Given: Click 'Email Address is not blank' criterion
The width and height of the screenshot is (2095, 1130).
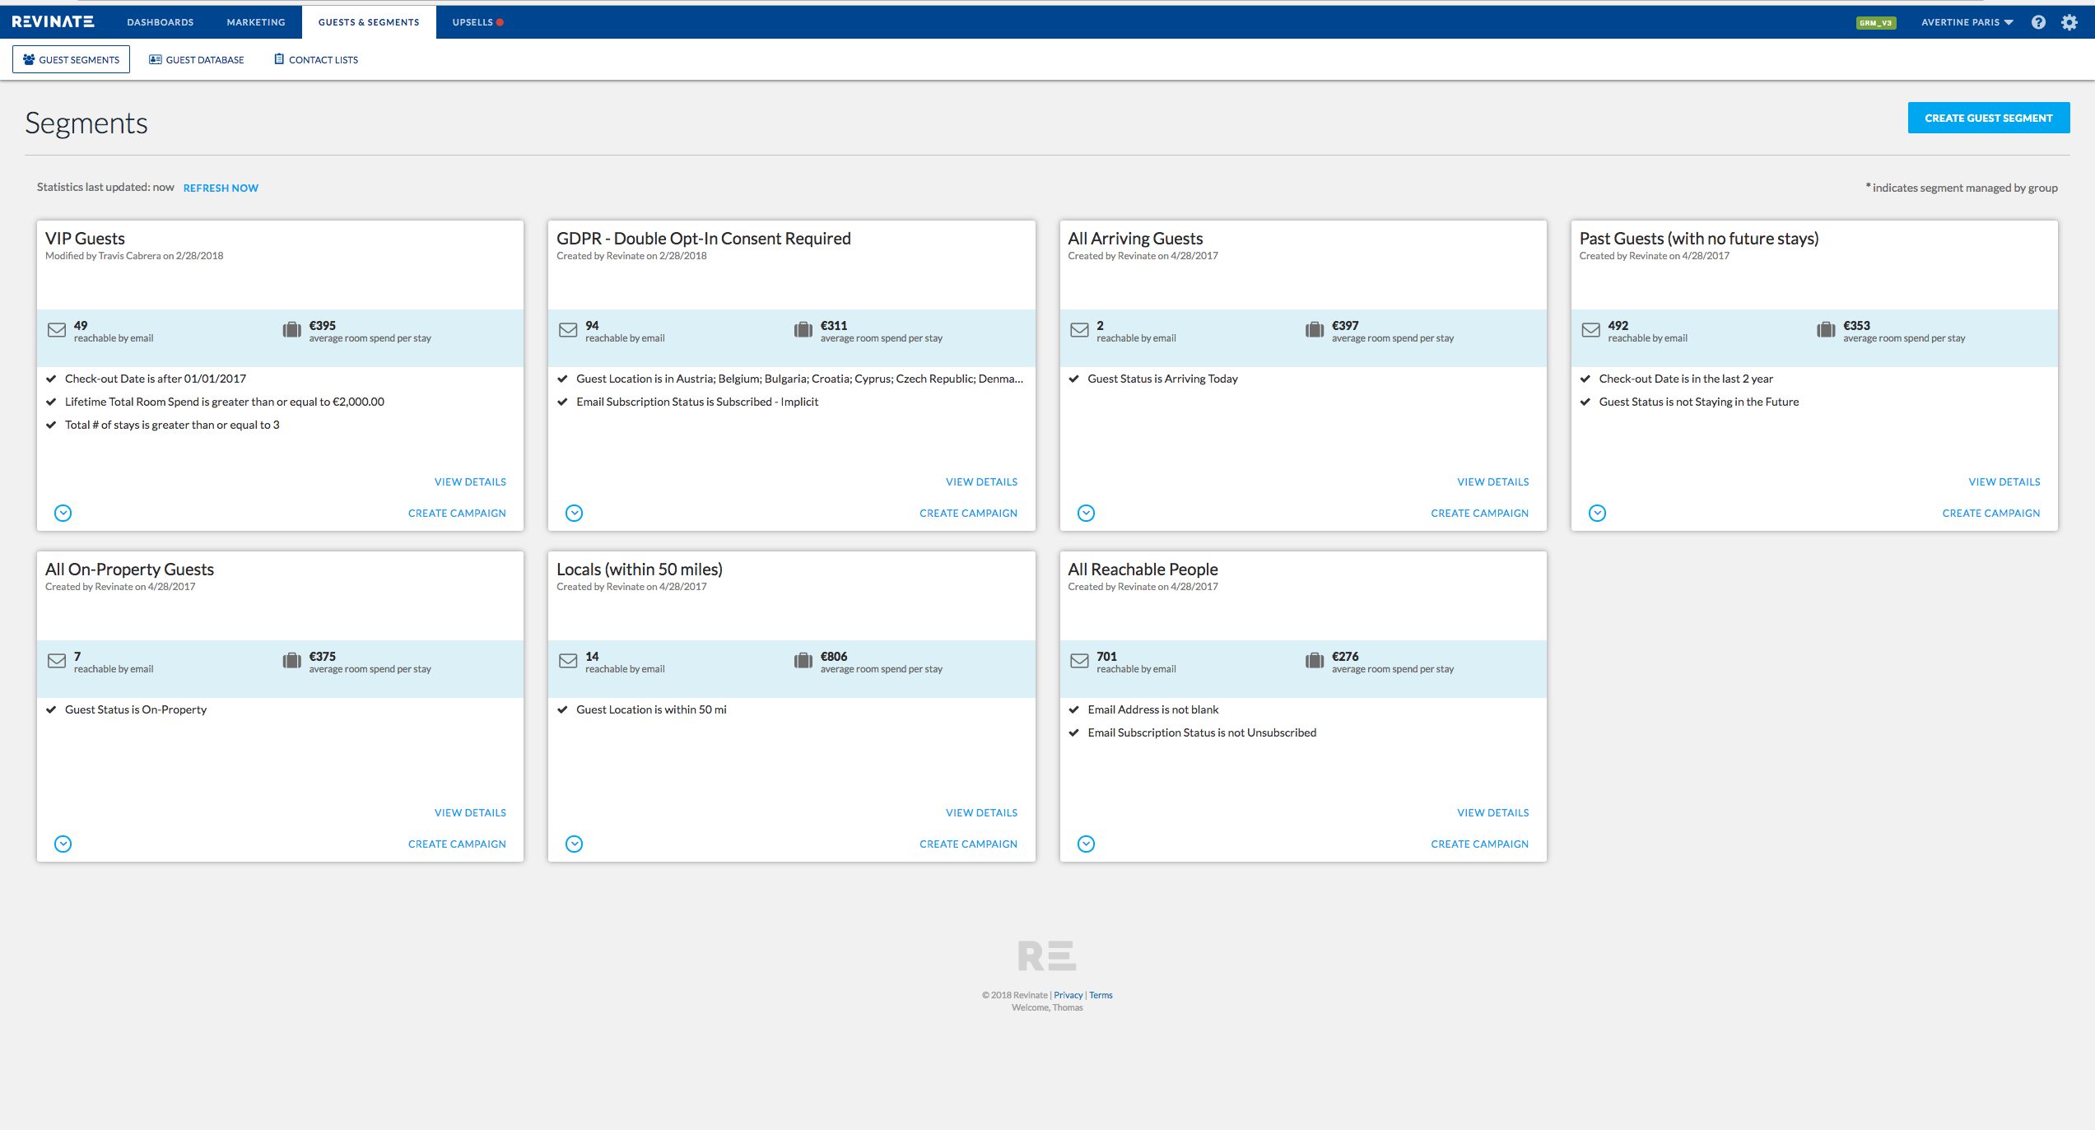Looking at the screenshot, I should pyautogui.click(x=1152, y=709).
